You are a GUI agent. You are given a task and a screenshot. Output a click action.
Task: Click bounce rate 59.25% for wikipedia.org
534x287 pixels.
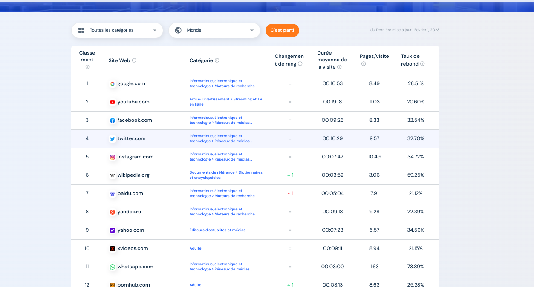(x=416, y=175)
